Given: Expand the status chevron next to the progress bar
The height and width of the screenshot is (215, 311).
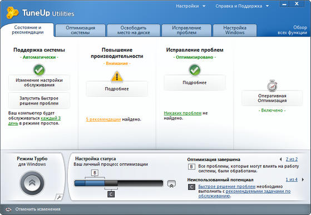Looking at the screenshot, I should (x=171, y=184).
